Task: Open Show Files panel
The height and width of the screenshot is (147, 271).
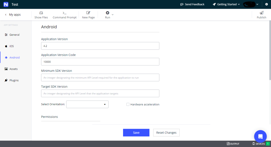Action: click(x=41, y=15)
